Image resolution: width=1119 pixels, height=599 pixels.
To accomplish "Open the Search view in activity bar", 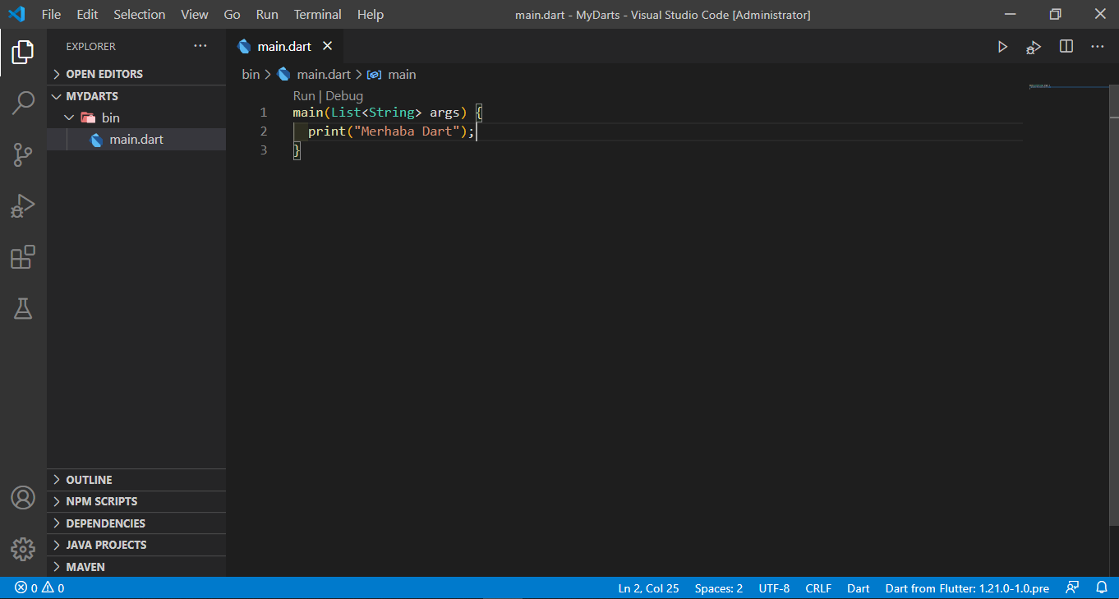I will coord(23,104).
